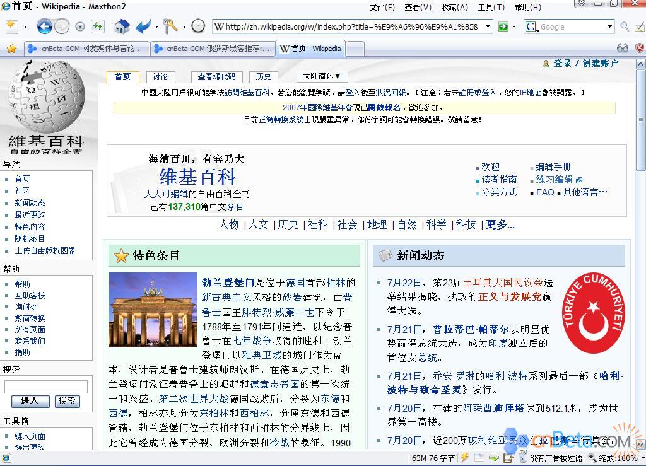Click the 编辑手册 link
646x466 pixels.
tap(553, 166)
